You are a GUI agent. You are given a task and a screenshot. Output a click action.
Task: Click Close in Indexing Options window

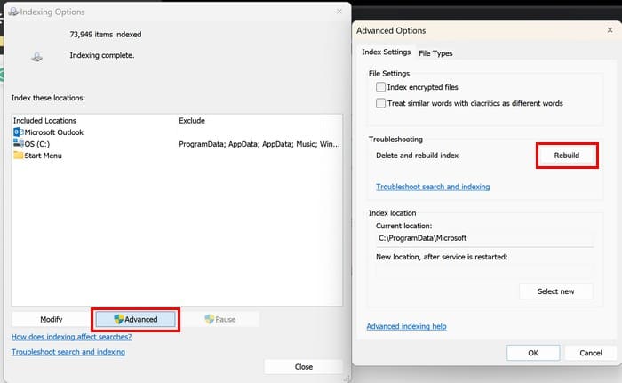click(x=304, y=367)
